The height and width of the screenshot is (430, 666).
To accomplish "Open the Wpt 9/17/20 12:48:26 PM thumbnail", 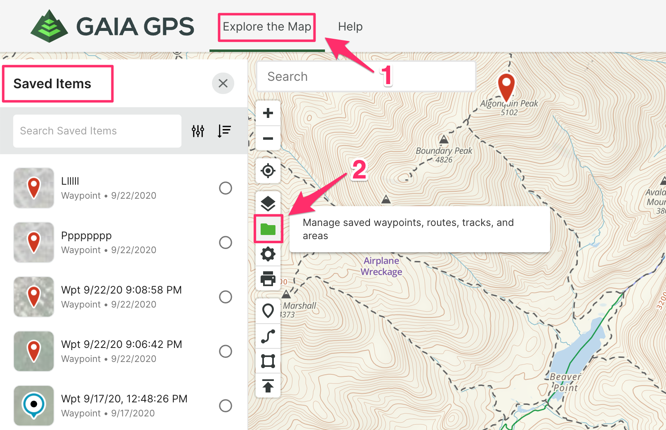I will click(34, 406).
